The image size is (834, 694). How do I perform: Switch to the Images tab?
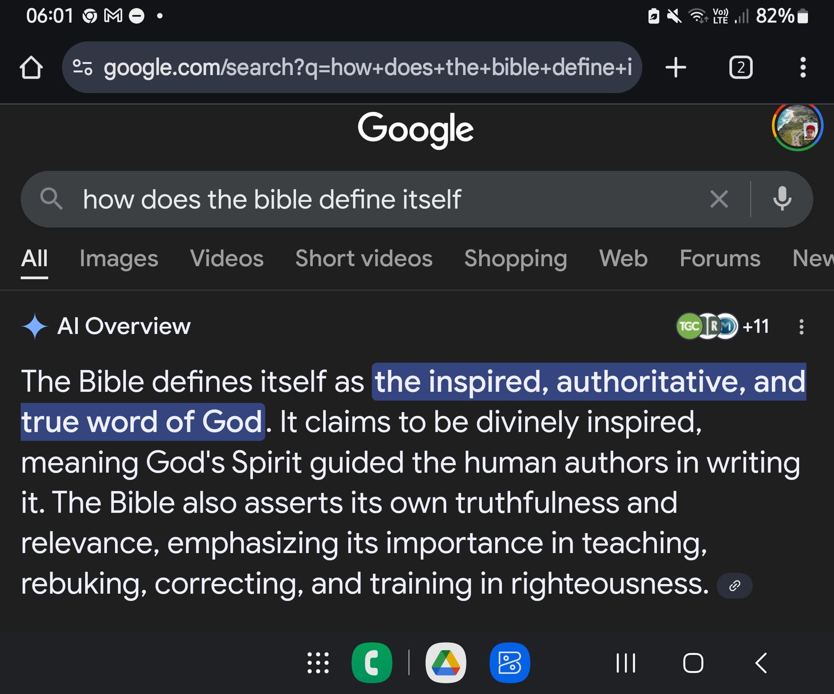(119, 259)
